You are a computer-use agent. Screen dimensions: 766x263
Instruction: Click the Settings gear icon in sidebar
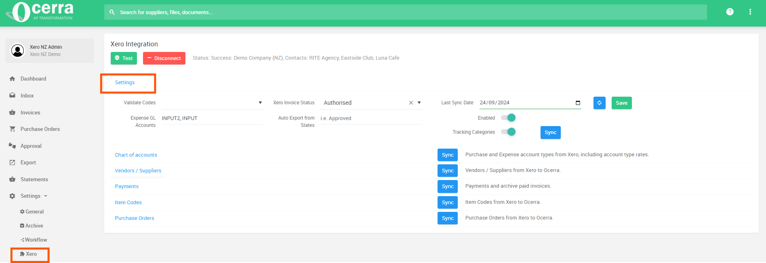point(12,196)
